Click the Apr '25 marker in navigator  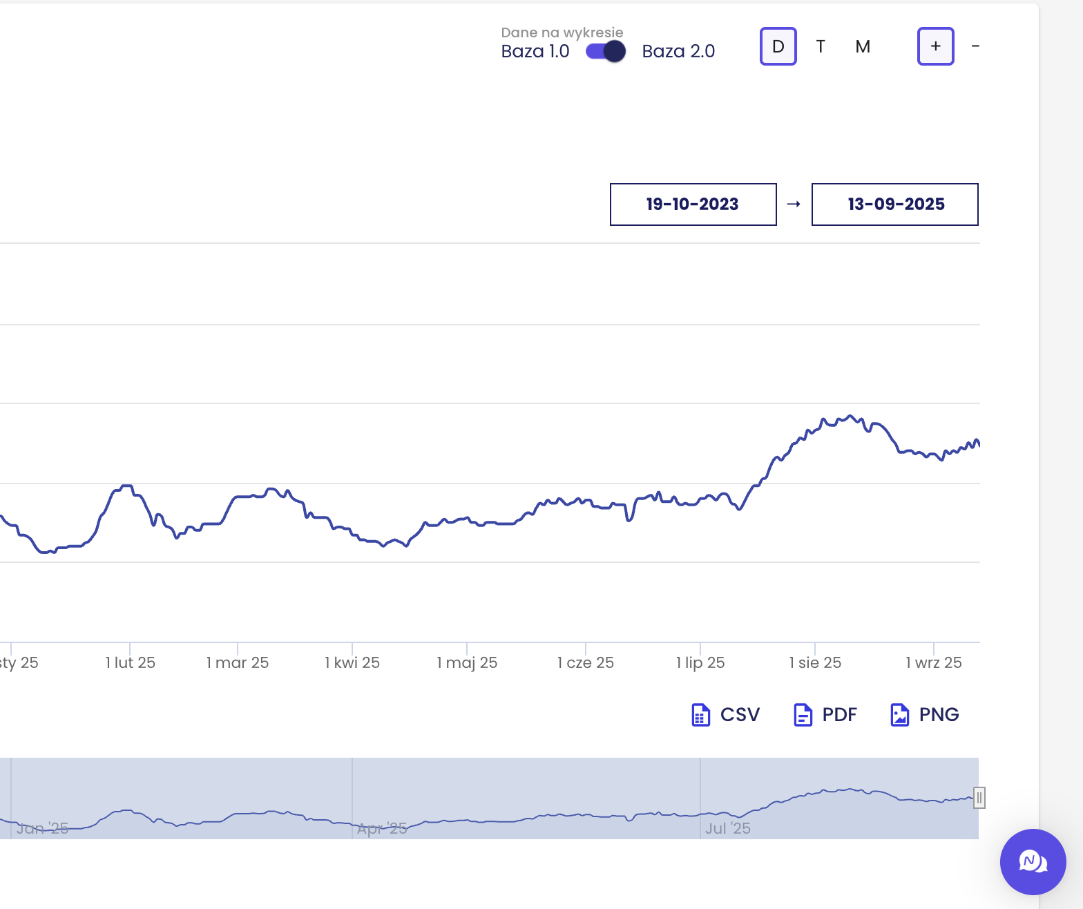coord(382,828)
